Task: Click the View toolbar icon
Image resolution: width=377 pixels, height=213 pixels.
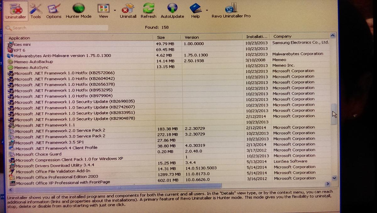Action: [103, 11]
